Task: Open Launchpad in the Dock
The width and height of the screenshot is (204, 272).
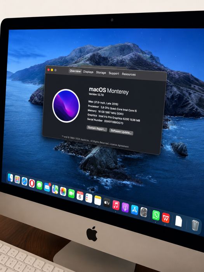Action: click(17, 180)
